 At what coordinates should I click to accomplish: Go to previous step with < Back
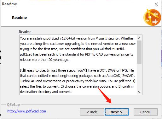click(92, 112)
